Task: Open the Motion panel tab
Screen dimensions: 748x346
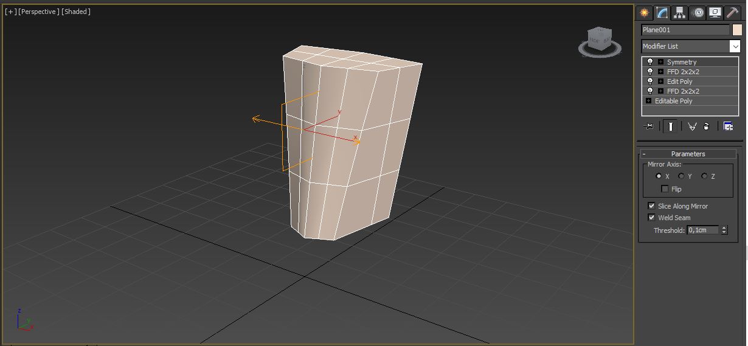Action: tap(698, 13)
